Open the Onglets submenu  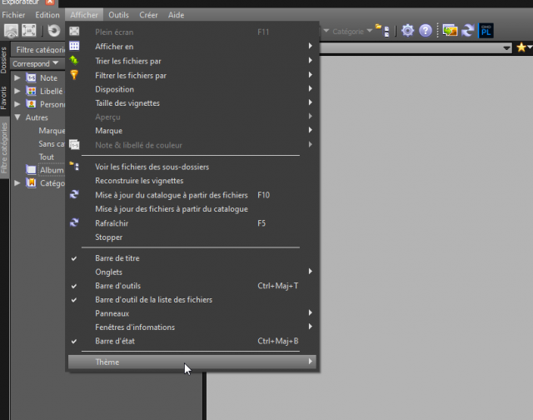coord(192,272)
